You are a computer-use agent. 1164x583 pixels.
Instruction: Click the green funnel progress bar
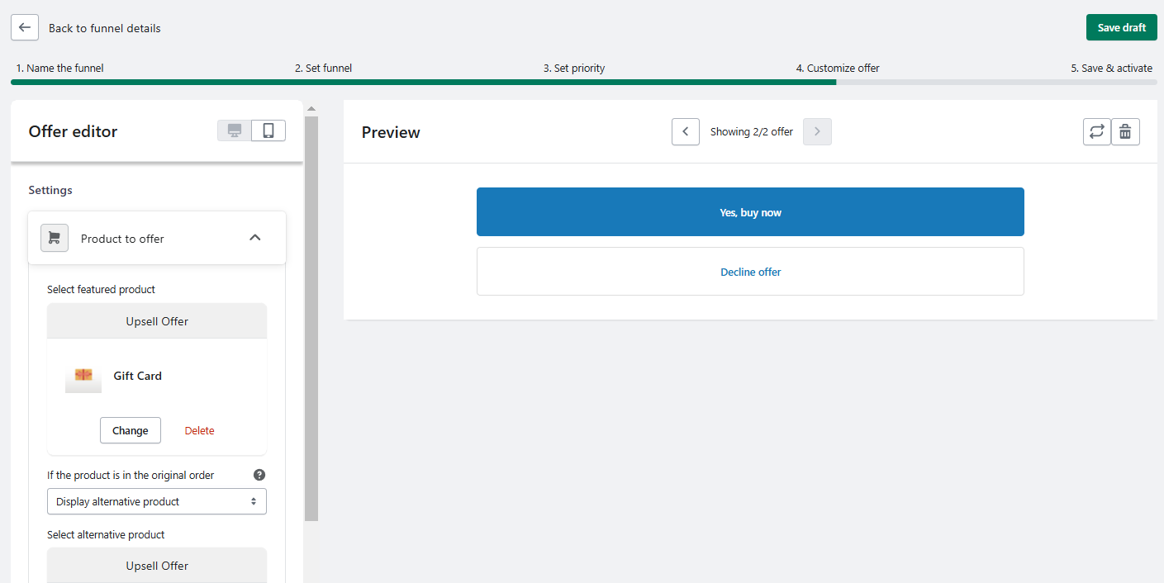coord(423,82)
